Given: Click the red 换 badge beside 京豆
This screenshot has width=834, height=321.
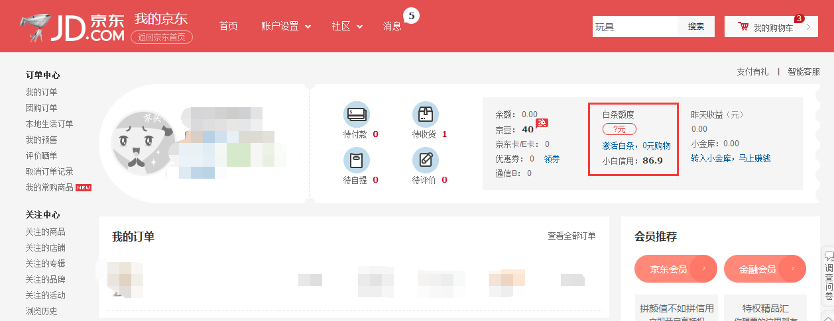Looking at the screenshot, I should 542,123.
